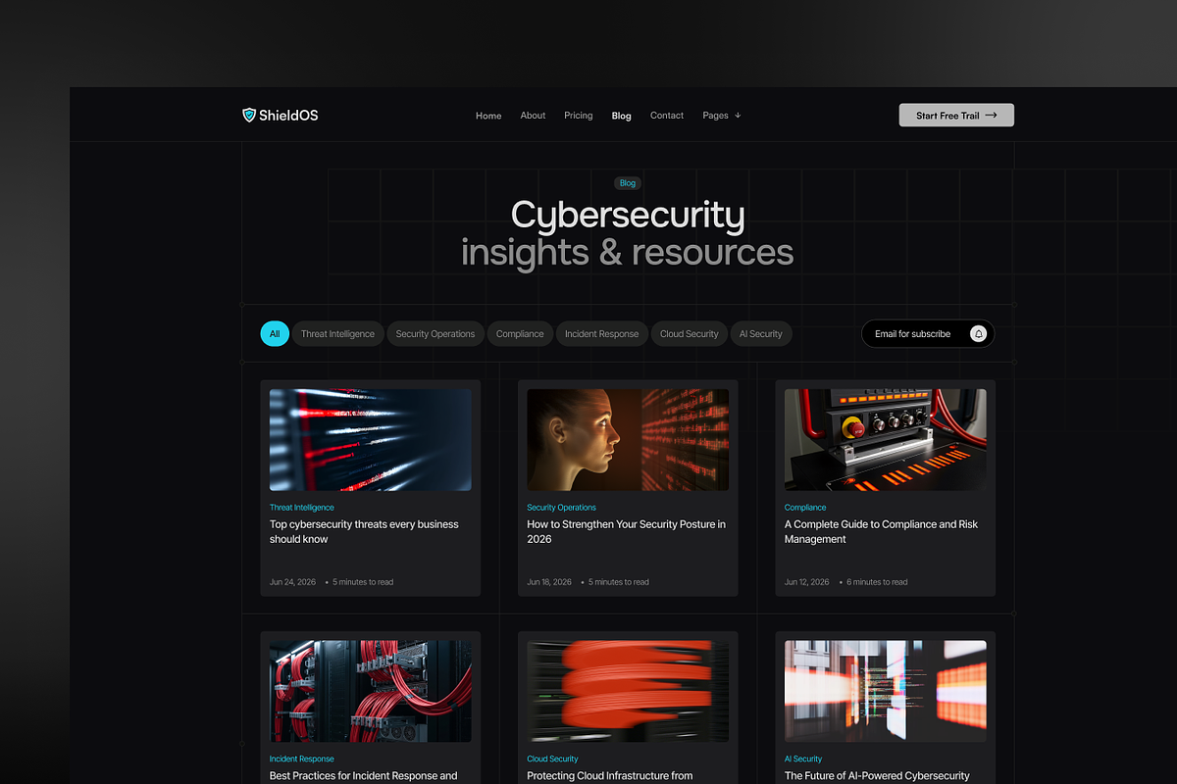Click Cloud Security label on card

click(x=552, y=759)
